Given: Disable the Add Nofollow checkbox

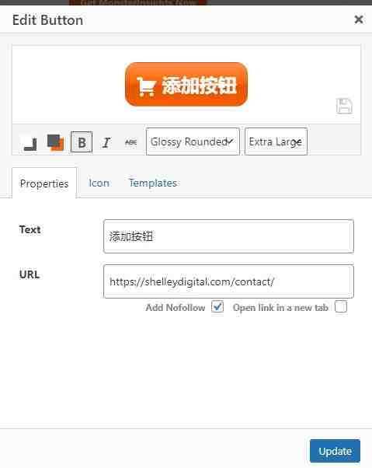Looking at the screenshot, I should click(217, 307).
